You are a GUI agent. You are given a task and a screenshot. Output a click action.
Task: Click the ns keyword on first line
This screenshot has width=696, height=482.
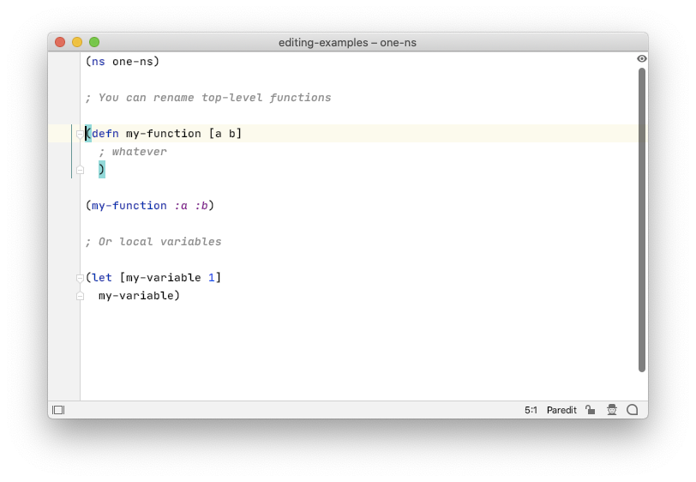(x=99, y=62)
